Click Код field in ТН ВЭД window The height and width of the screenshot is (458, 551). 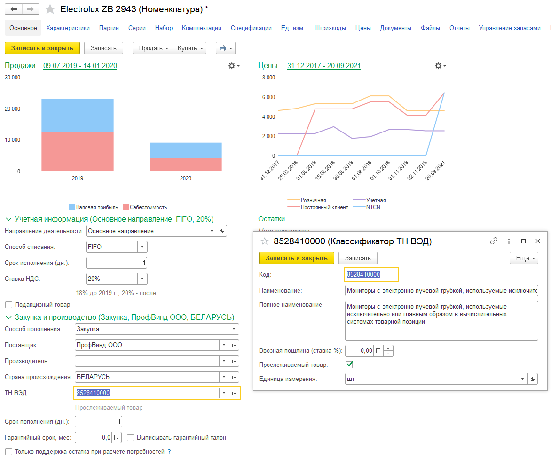[x=371, y=274]
